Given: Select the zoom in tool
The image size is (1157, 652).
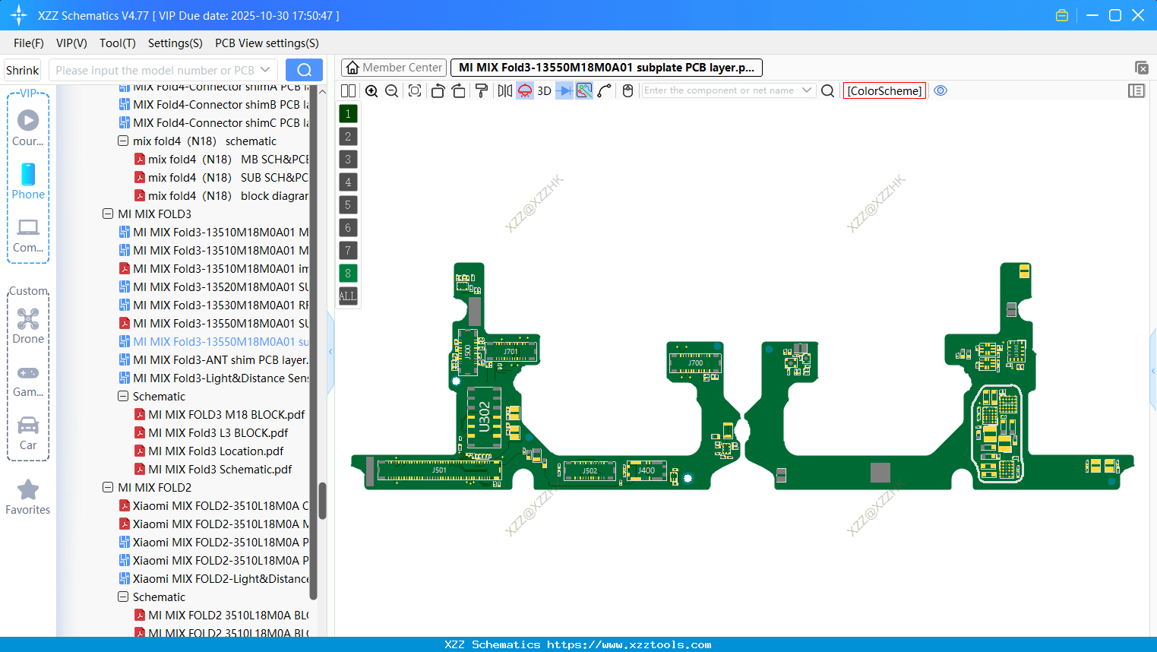Looking at the screenshot, I should (x=371, y=90).
